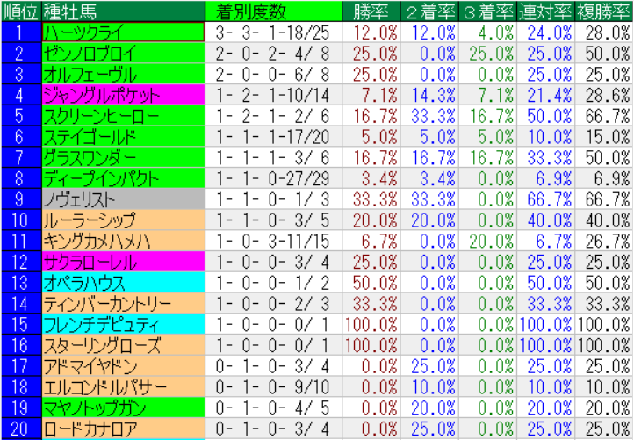Click スターリングローズ's 100.0% win rate cell

371,345
